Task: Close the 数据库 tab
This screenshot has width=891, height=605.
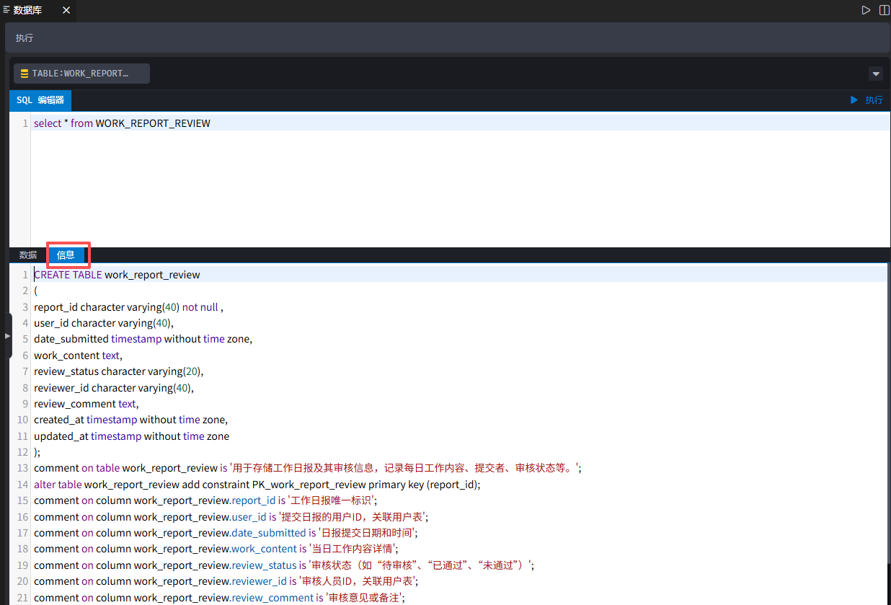Action: coord(66,10)
